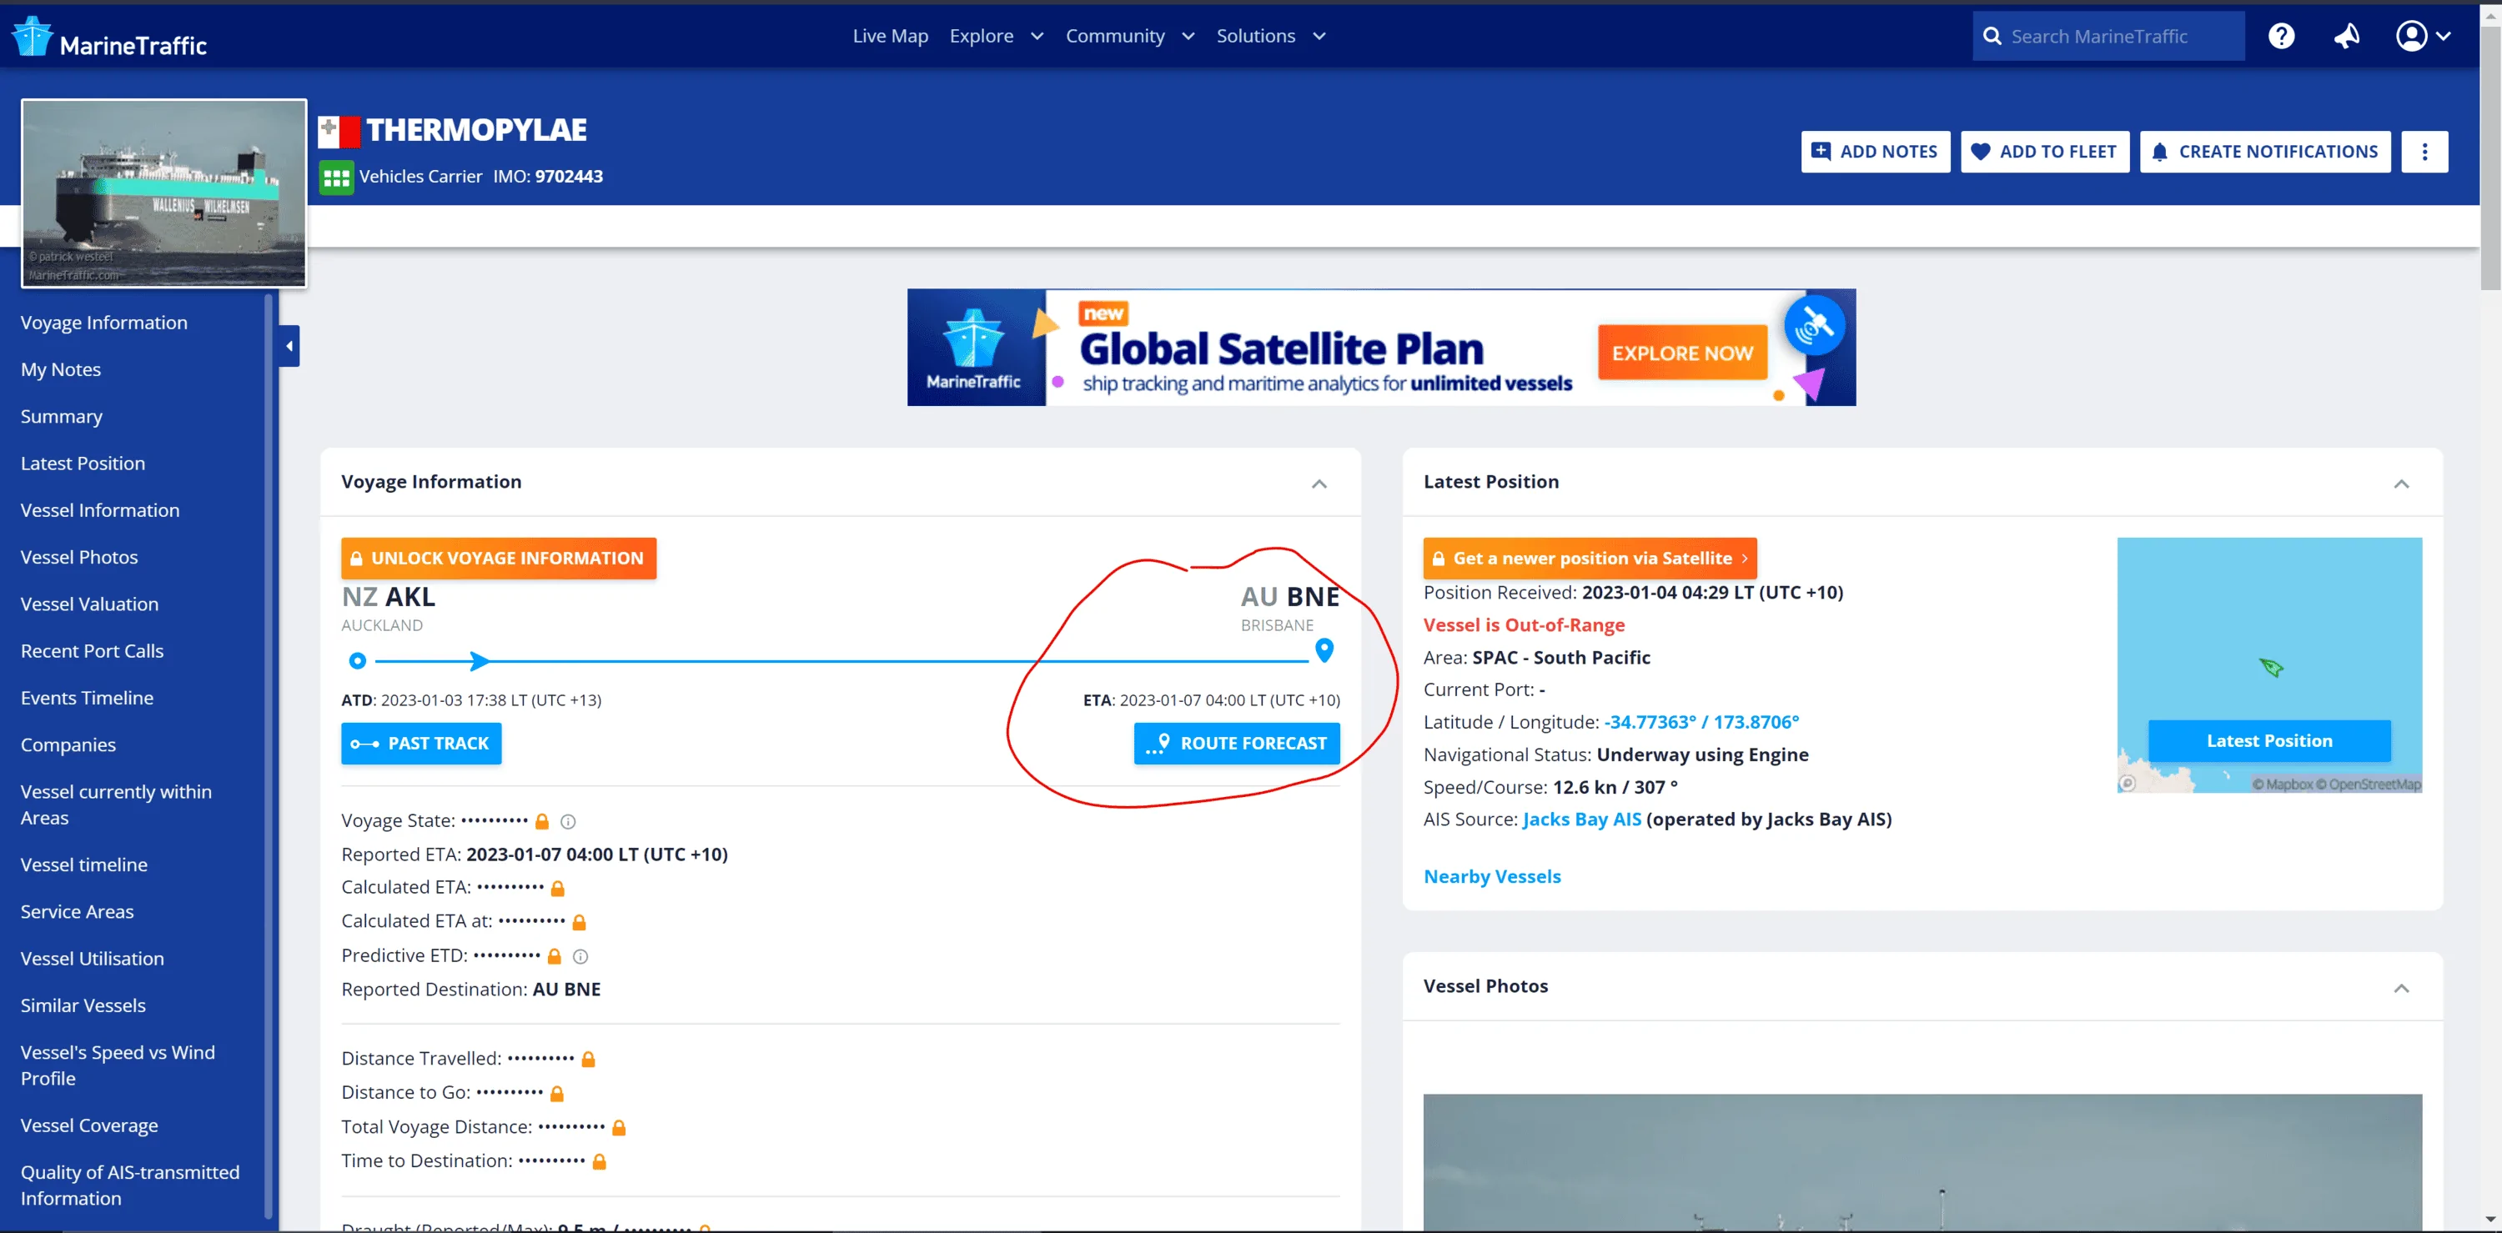
Task: Collapse the Vessel Photos panel
Action: pos(2401,989)
